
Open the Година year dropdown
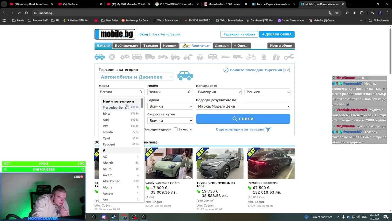tap(170, 106)
